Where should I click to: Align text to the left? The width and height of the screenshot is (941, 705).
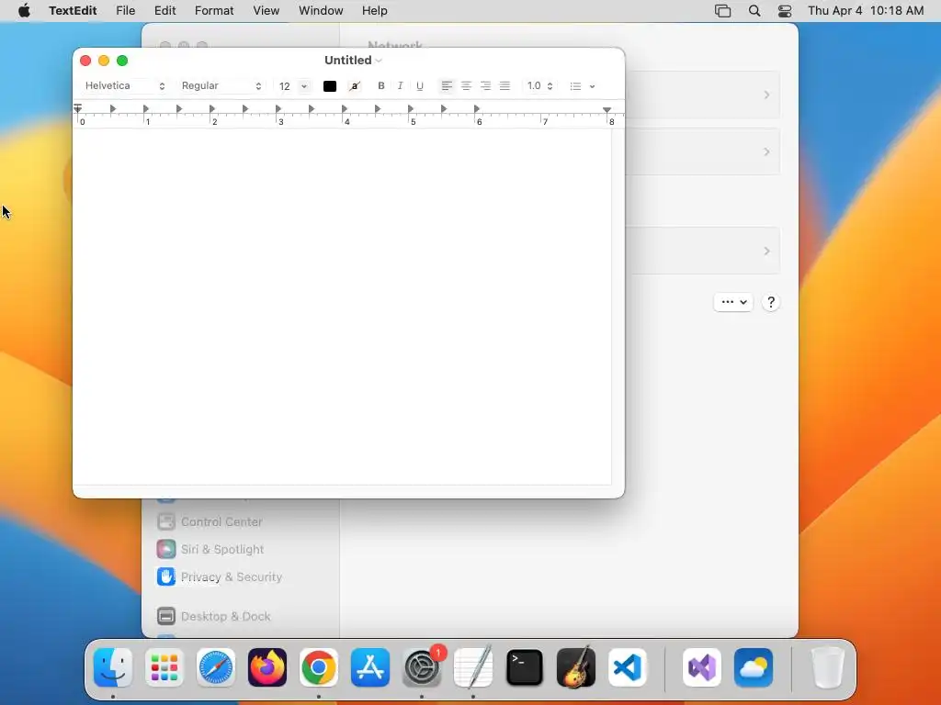click(447, 85)
